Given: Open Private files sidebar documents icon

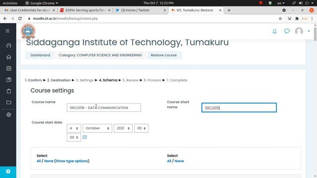Looking at the screenshot, I should pyautogui.click(x=9, y=80).
